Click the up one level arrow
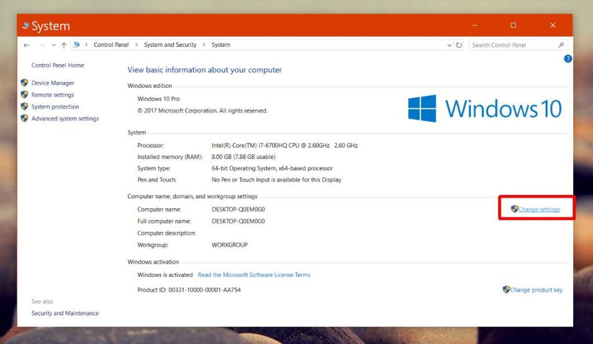 click(63, 45)
